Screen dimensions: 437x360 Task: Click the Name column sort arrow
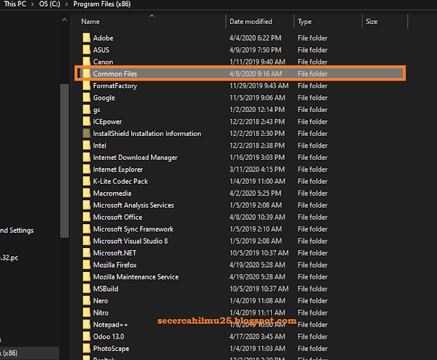click(152, 16)
